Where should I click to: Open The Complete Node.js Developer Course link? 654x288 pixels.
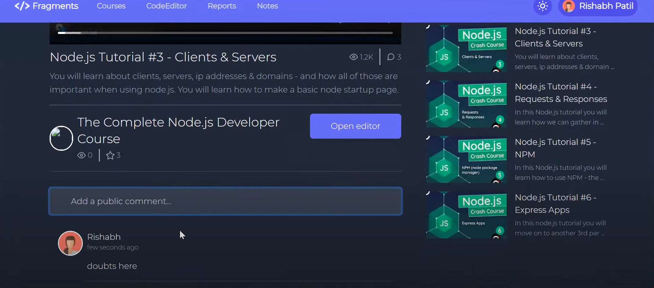click(x=178, y=130)
